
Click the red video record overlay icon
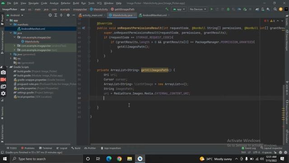3,80
